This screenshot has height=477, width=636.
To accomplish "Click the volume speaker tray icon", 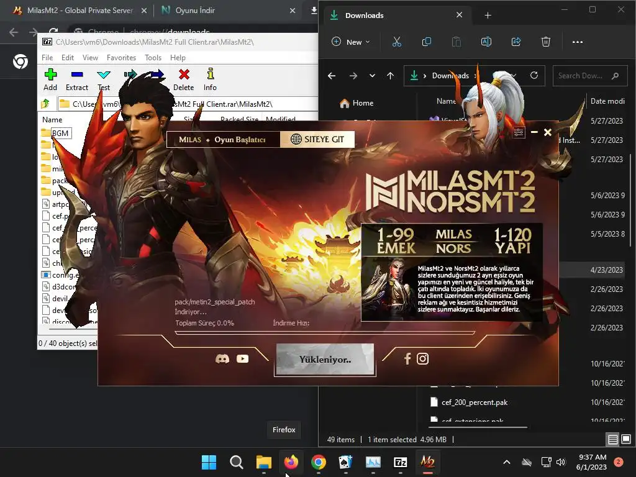I will click(x=561, y=462).
